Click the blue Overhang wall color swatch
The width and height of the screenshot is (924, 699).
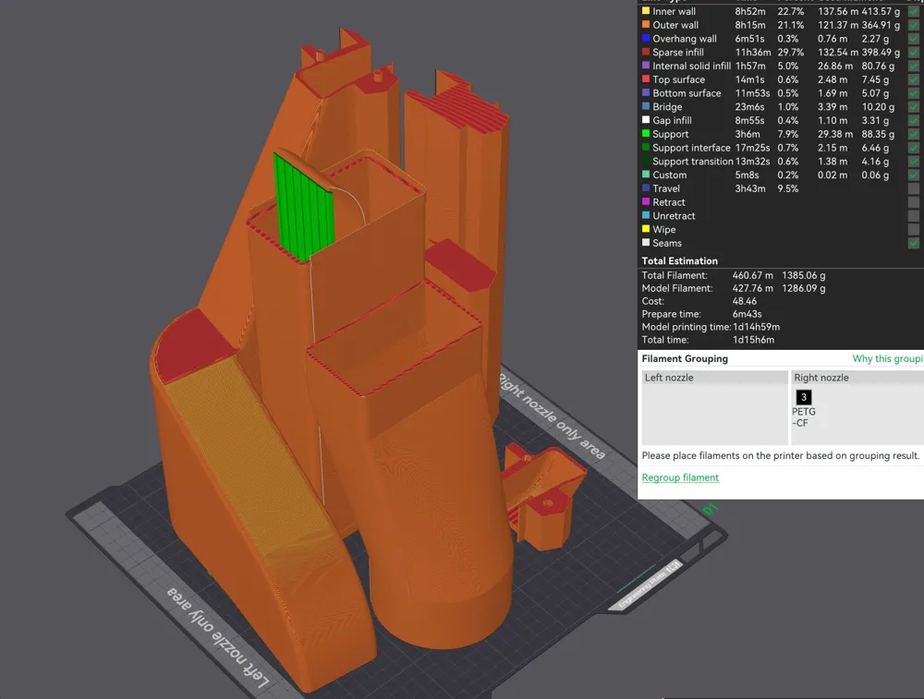(x=646, y=38)
